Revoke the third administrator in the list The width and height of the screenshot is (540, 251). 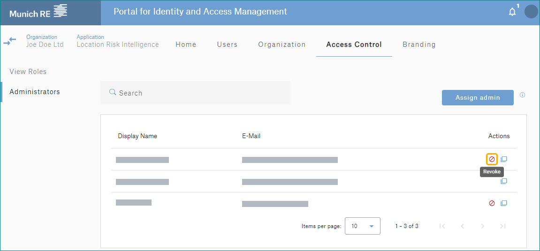click(x=492, y=203)
